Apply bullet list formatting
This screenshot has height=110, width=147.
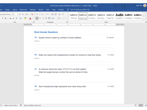37,14
